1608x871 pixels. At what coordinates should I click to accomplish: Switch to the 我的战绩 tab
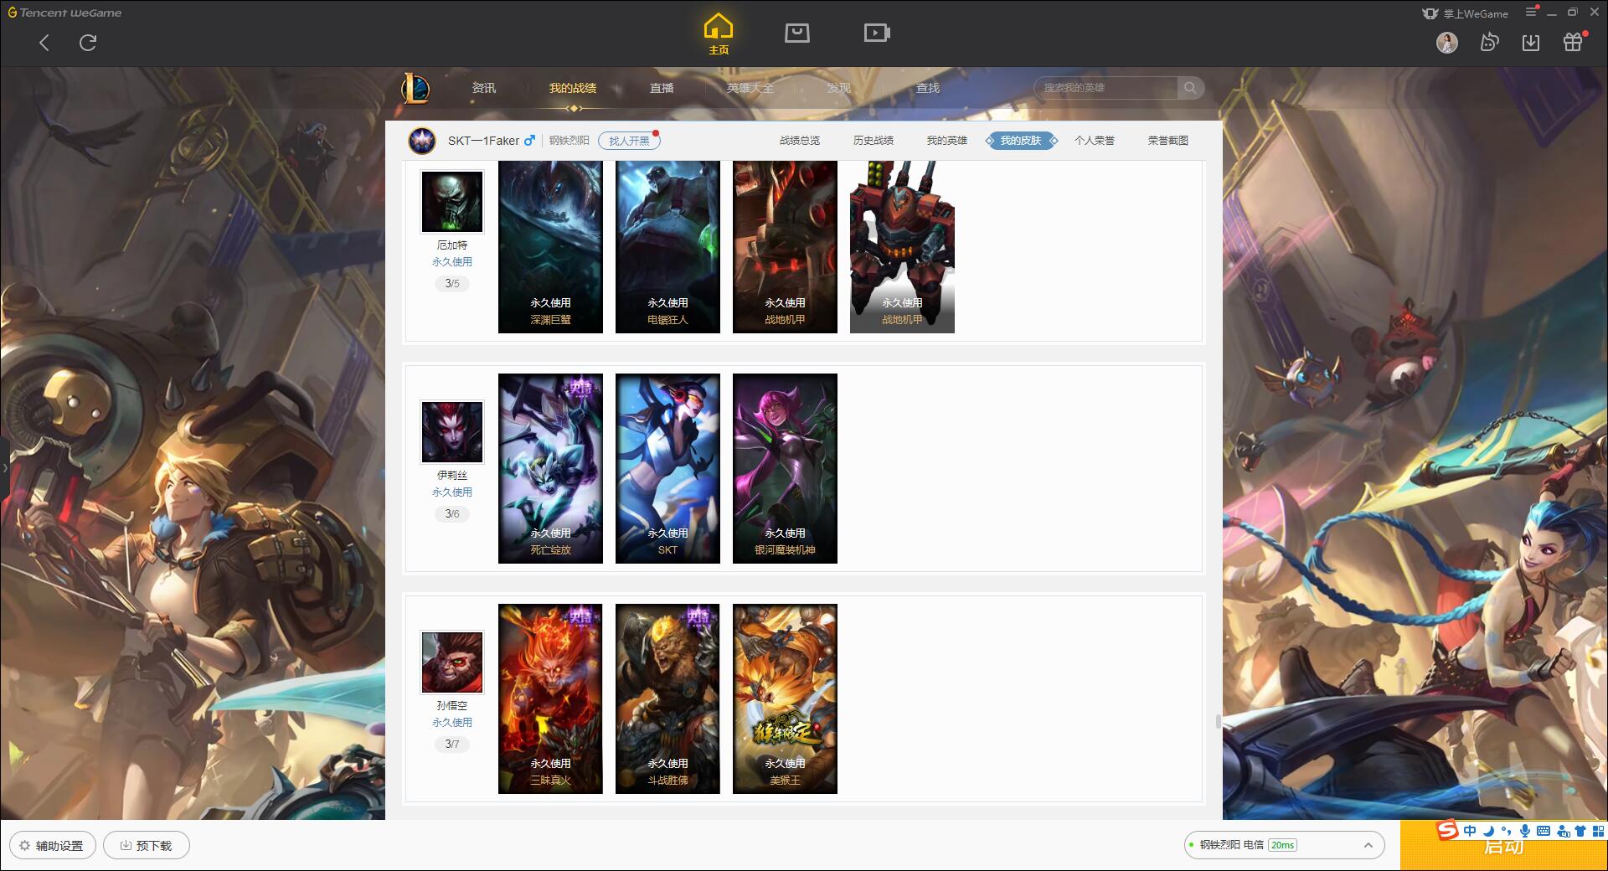click(573, 88)
